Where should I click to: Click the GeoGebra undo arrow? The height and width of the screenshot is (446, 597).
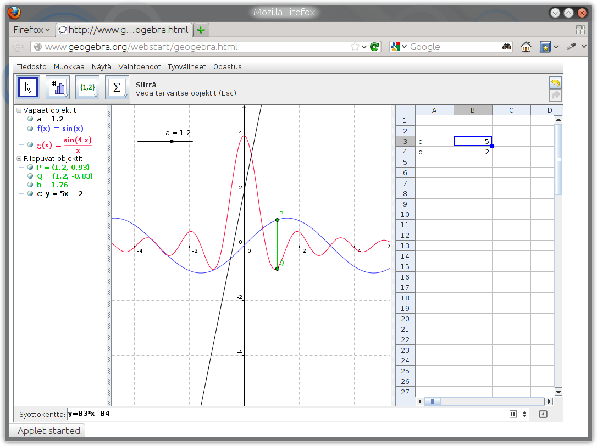pyautogui.click(x=556, y=82)
